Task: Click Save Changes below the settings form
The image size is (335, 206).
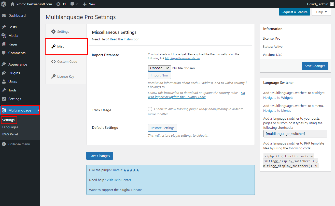Action: pyautogui.click(x=100, y=156)
